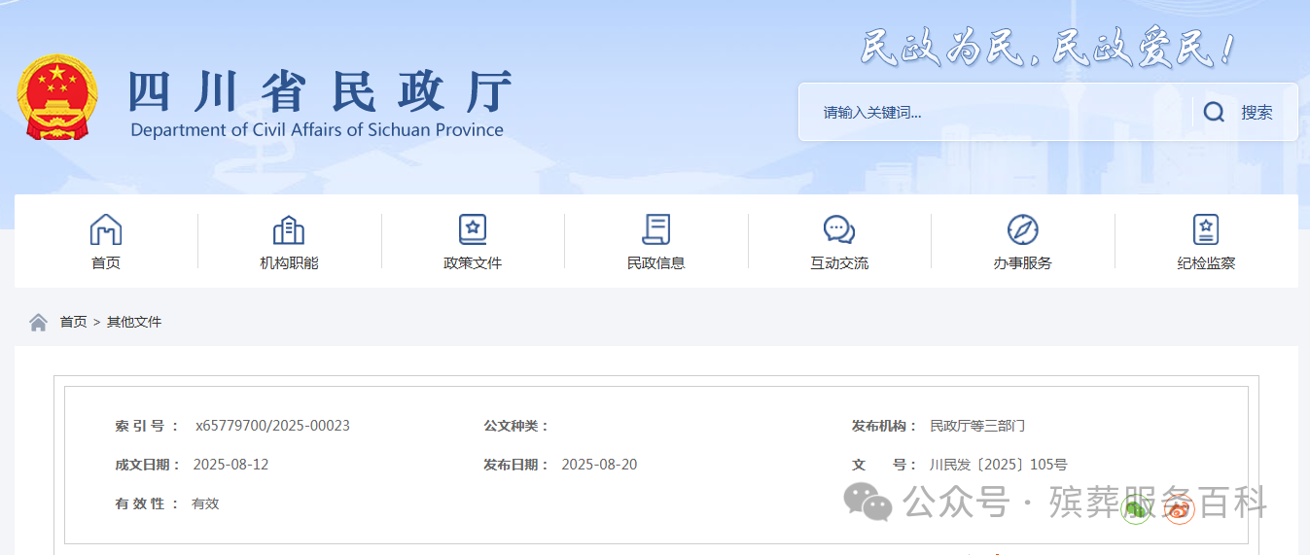Open 机构职能 via its building icon
The height and width of the screenshot is (555, 1310).
(289, 230)
